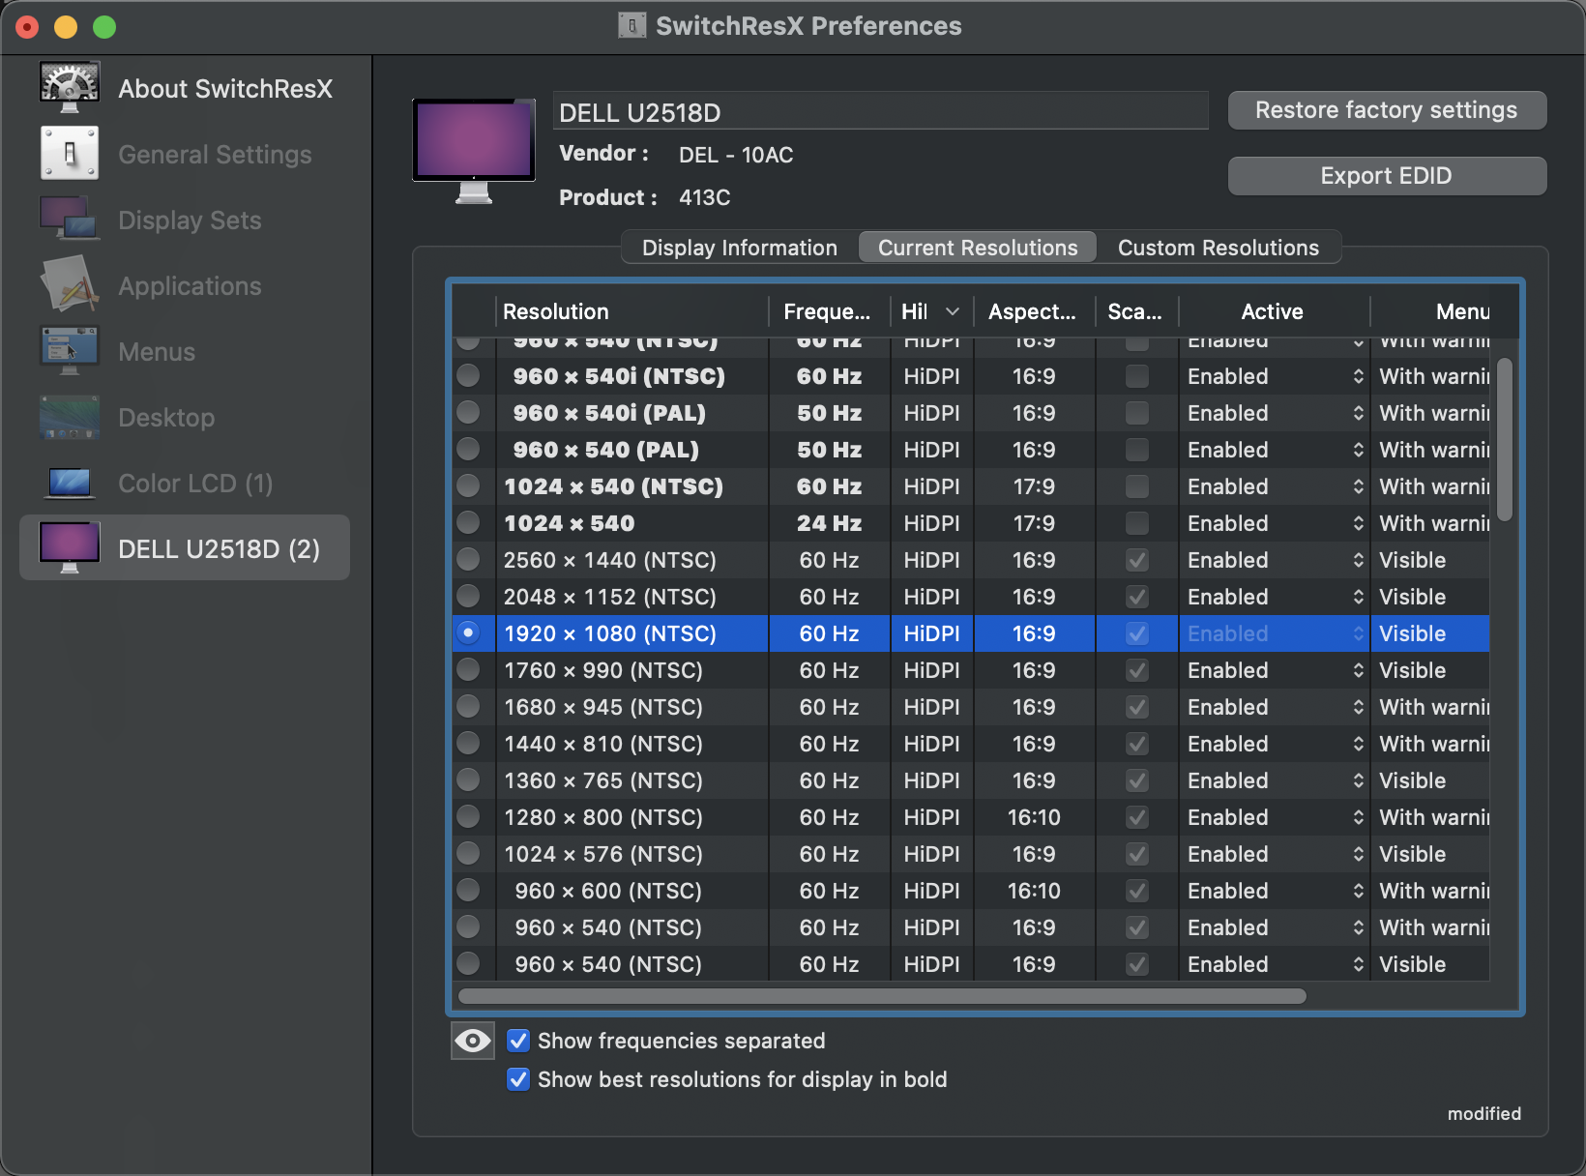Switch to Display Information tab

coord(740,248)
